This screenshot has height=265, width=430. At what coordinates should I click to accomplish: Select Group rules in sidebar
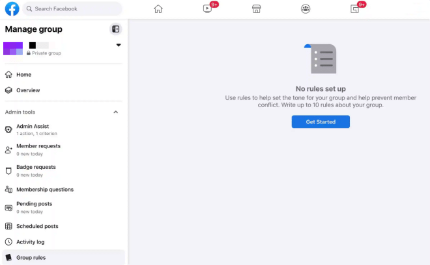[x=63, y=257]
